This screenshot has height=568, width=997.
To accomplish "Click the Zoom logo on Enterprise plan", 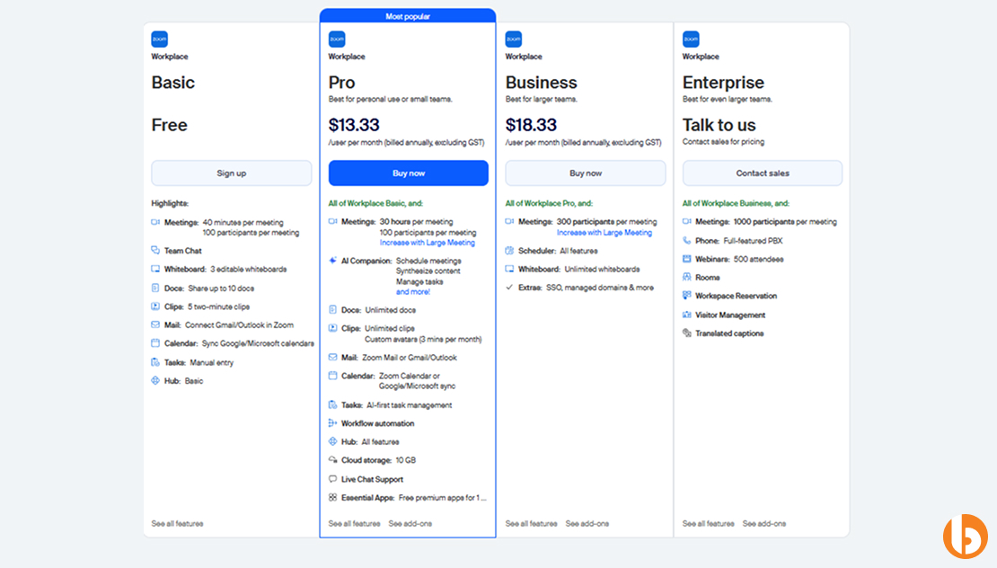I will [691, 39].
